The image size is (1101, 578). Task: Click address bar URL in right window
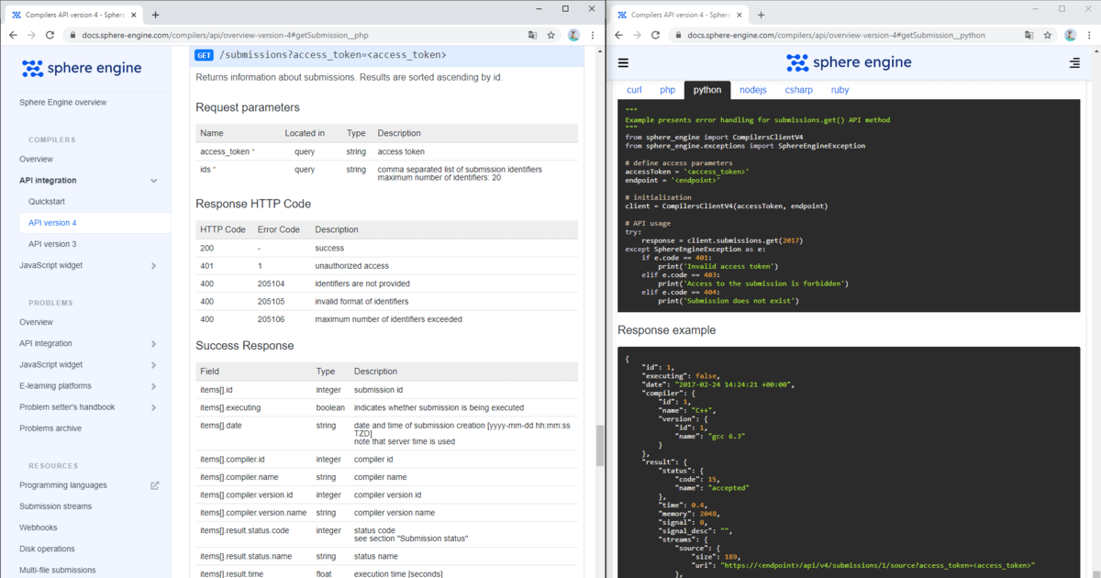point(838,35)
